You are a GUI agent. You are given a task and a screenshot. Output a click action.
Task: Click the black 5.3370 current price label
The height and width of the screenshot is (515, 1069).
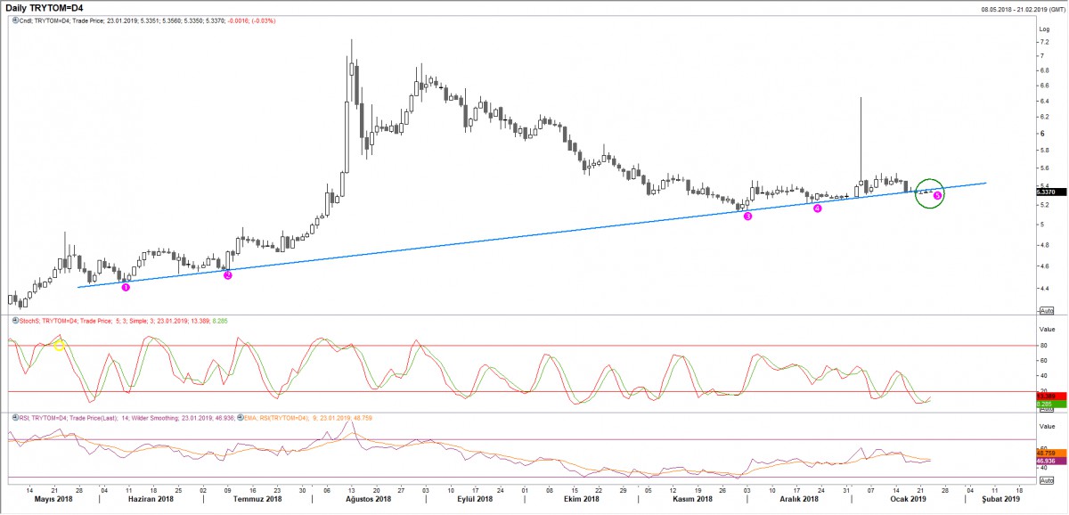(x=1048, y=192)
